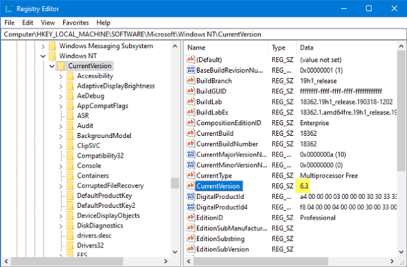Click the DWORD icon beside CurrentMajorVersionN...
Screen dimensions: 407x267
191,154
